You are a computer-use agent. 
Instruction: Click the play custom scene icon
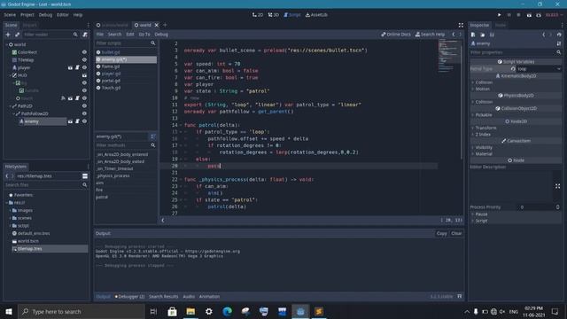click(539, 15)
